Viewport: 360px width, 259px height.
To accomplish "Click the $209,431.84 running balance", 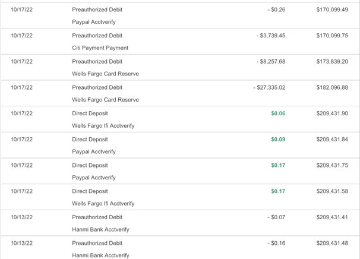I will coord(332,140).
